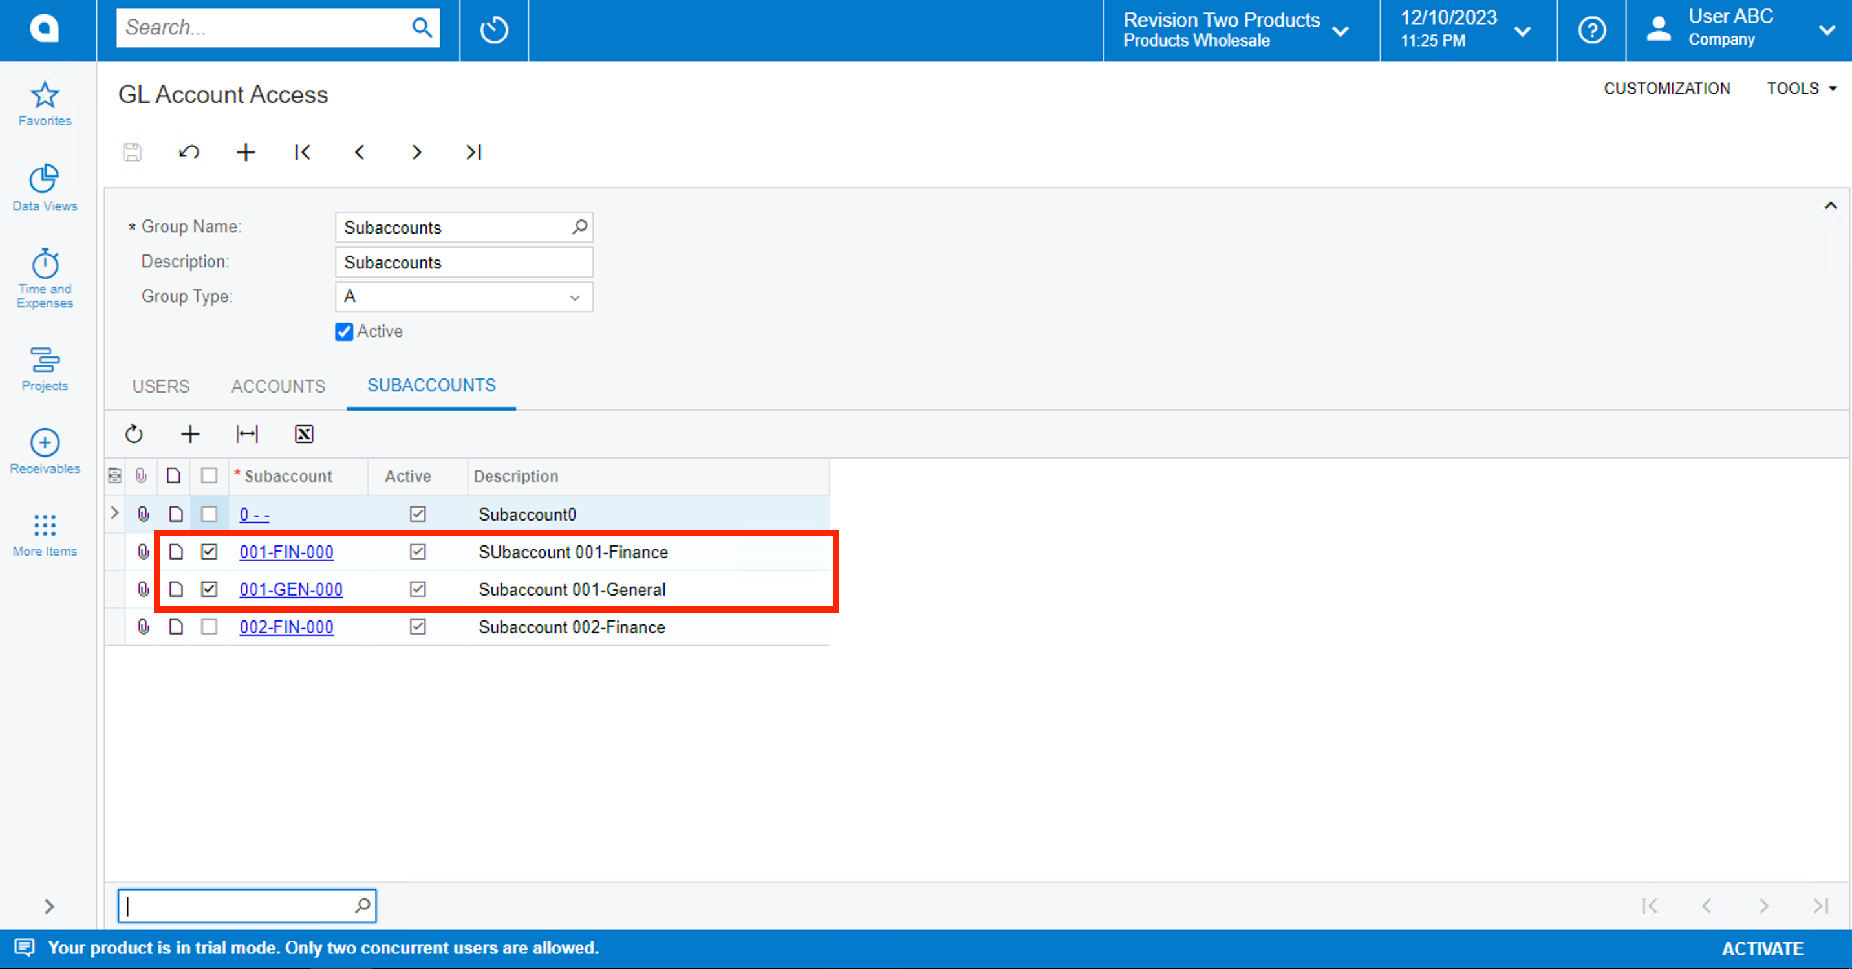Click magnifier in the bottom grid search box
The image size is (1852, 969).
[363, 905]
